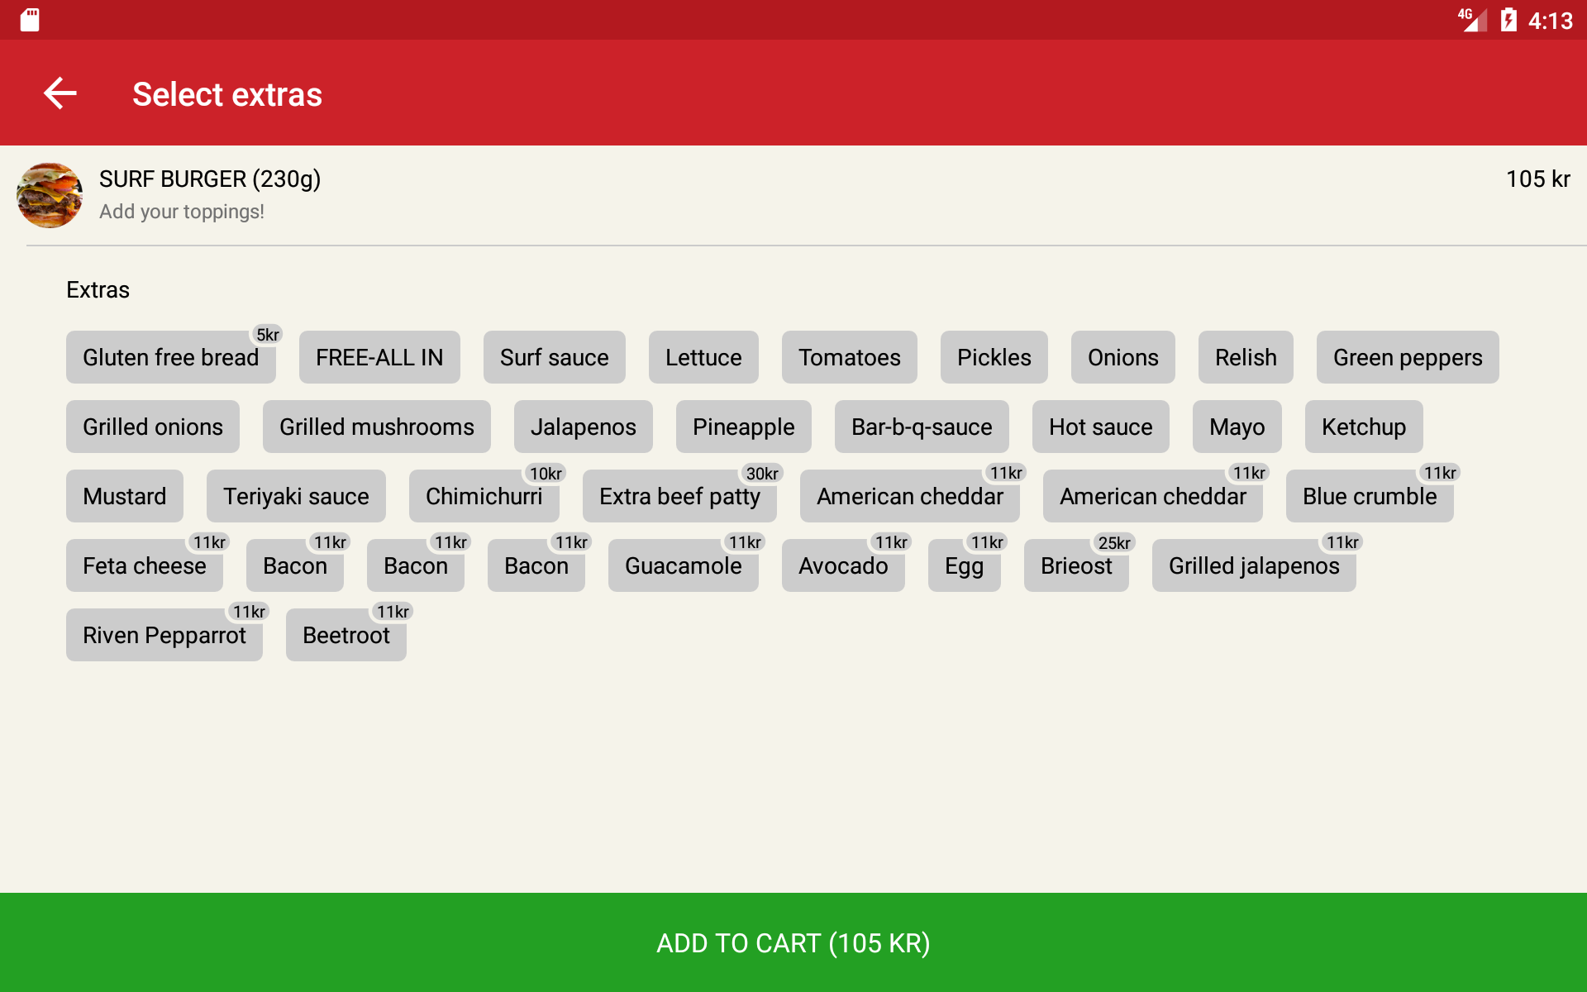Add Extra beef patty for 30kr
The image size is (1587, 992).
pos(679,496)
